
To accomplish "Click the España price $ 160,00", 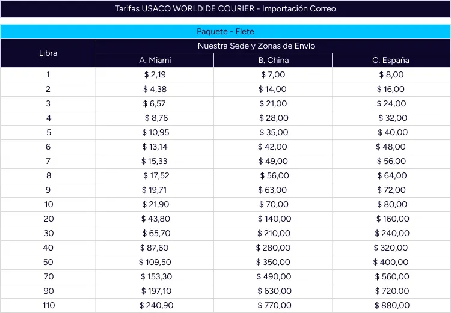I will click(391, 219).
